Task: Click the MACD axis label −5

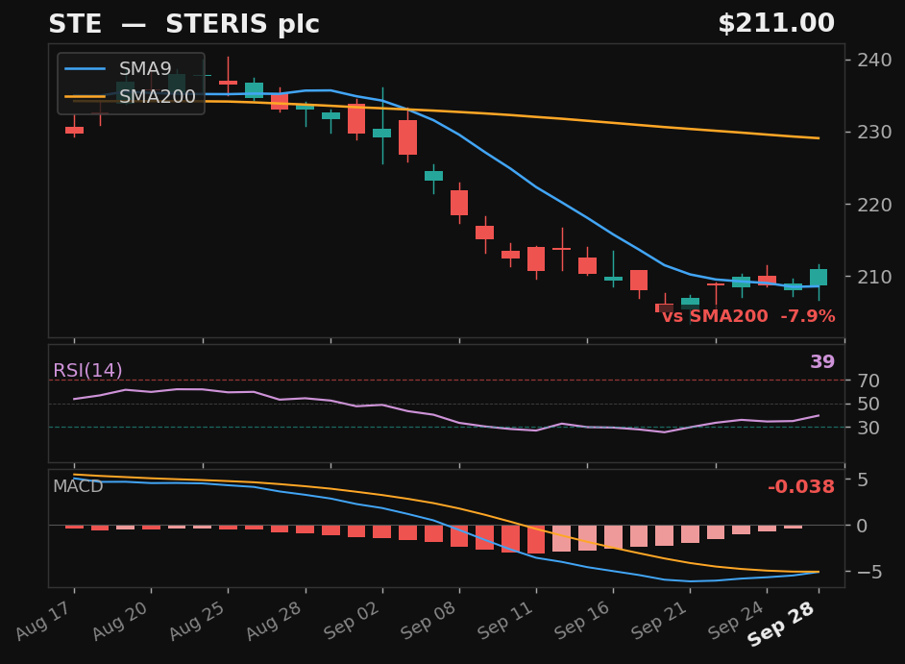Action: 869,572
